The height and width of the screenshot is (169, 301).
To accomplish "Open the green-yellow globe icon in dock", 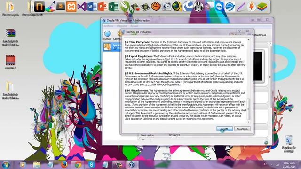I will click(x=177, y=7).
